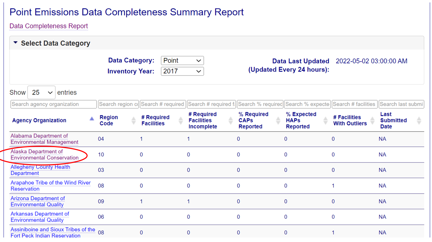
Task: Click the Search % expected HAPs field
Action: [x=307, y=104]
